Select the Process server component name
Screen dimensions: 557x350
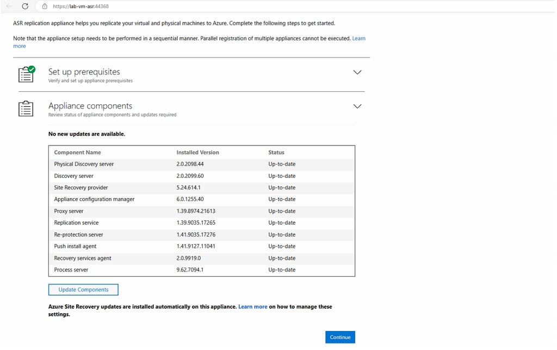point(71,270)
